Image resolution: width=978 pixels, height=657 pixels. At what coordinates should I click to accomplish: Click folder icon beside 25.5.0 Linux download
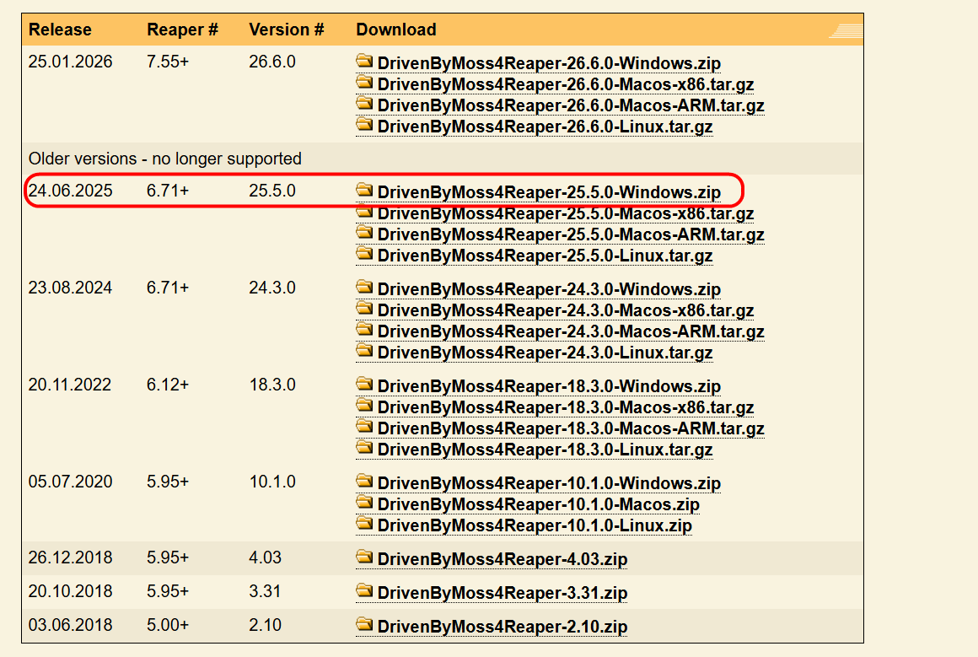(364, 254)
